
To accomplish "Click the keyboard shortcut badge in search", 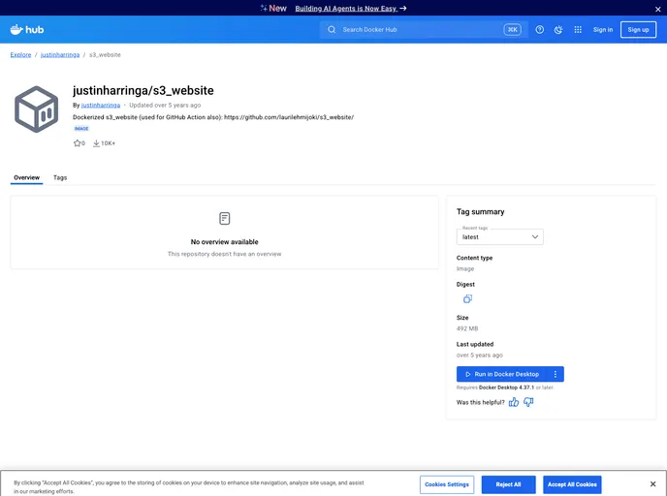I will (x=513, y=30).
